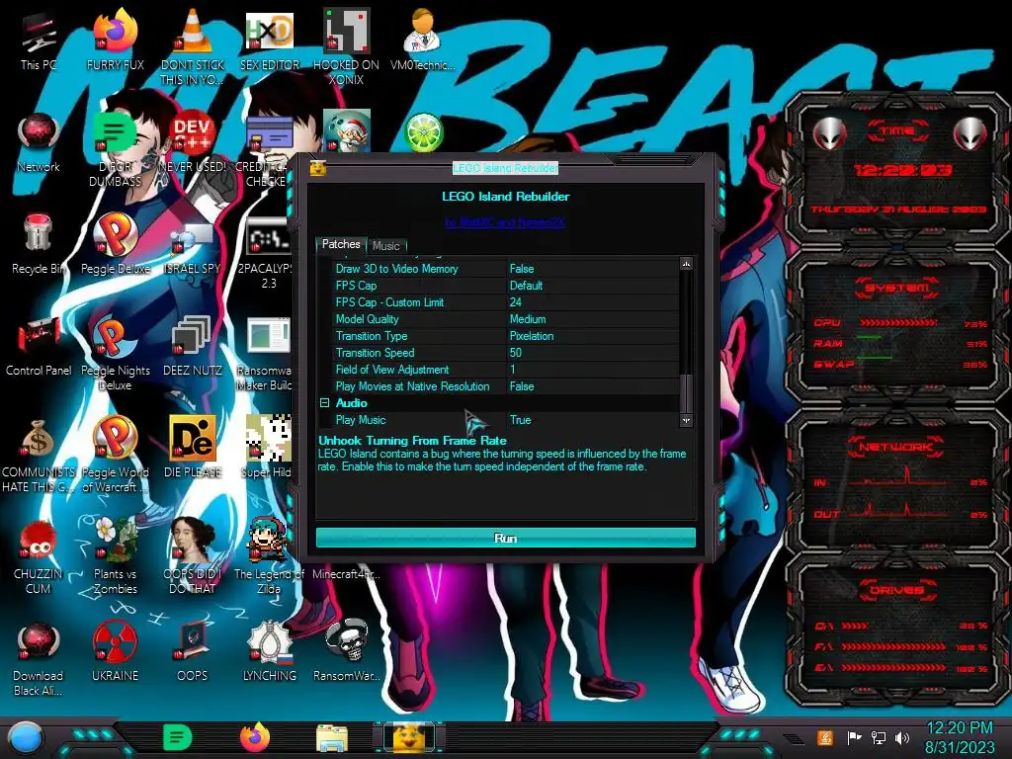Click the Run button

pos(505,538)
